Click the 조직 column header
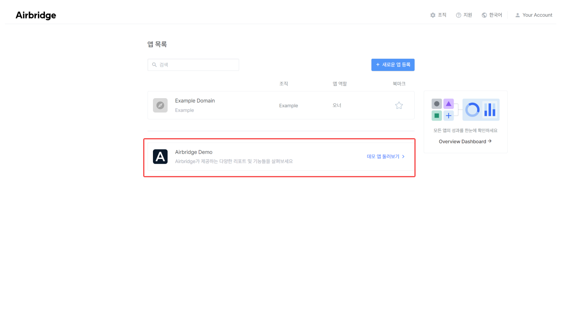The height and width of the screenshot is (326, 571). (x=284, y=84)
